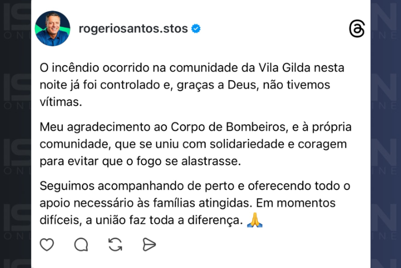Open comments with the speech bubble icon
The image size is (401, 268).
tap(81, 244)
